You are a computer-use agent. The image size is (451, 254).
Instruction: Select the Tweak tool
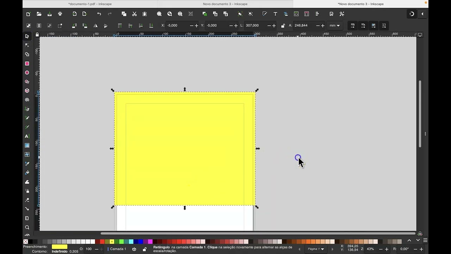click(27, 182)
